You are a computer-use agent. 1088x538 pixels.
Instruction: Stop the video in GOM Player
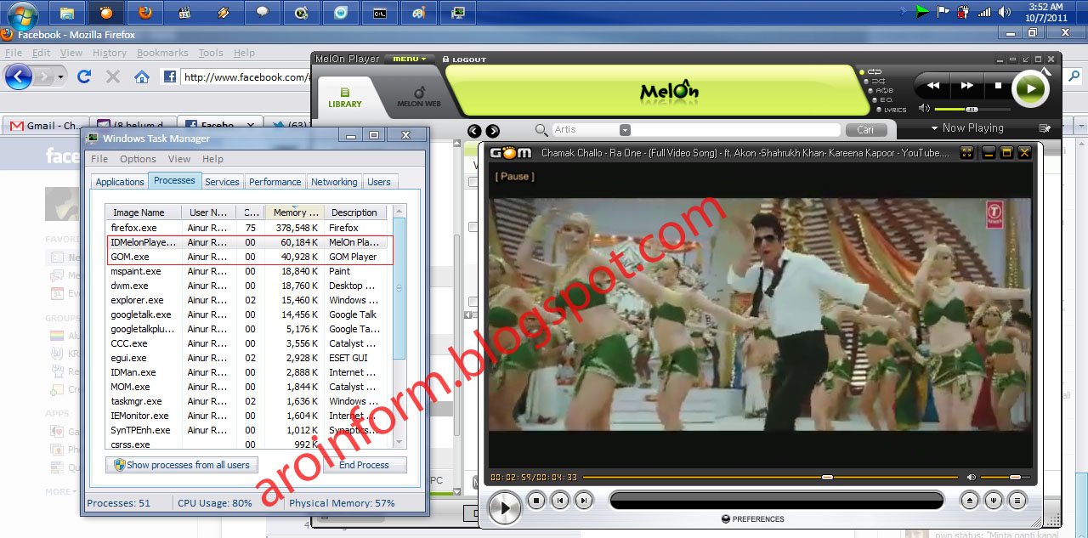535,501
